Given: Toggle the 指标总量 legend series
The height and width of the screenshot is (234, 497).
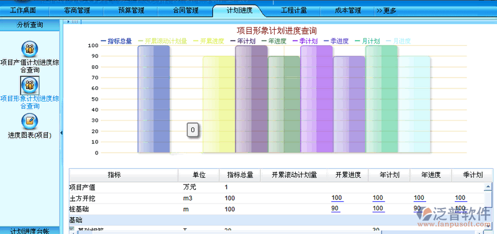Looking at the screenshot, I should 116,41.
